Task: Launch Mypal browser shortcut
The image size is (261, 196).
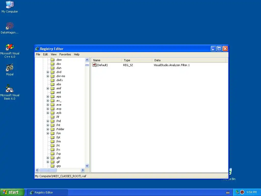Action: click(10, 70)
